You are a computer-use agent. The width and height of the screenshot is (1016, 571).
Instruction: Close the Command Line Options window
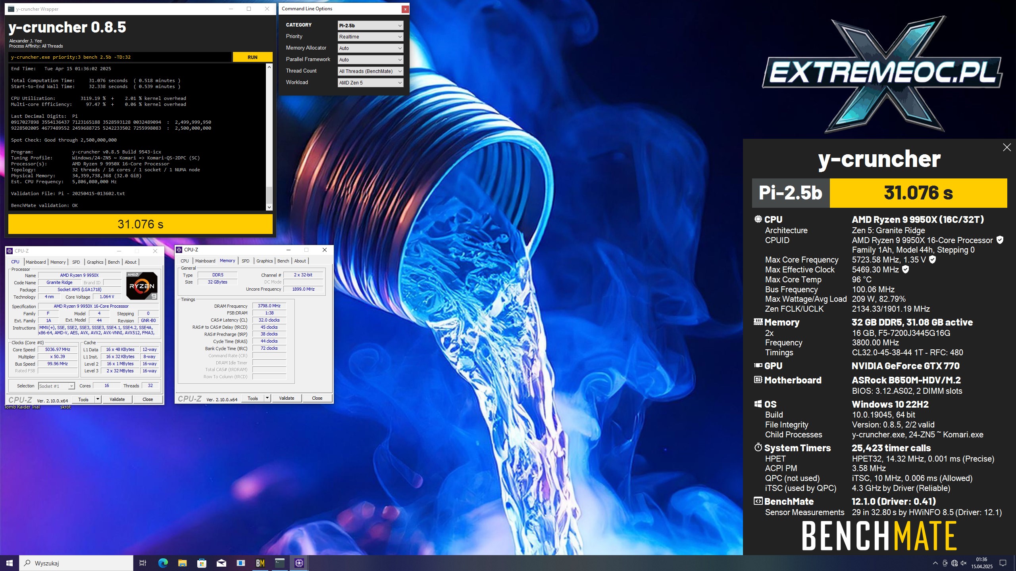[x=405, y=9]
